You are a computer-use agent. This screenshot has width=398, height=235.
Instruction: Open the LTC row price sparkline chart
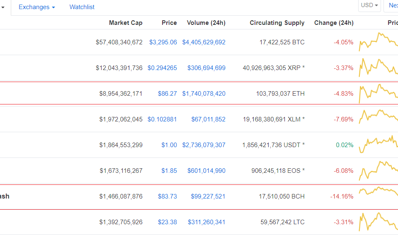(379, 222)
